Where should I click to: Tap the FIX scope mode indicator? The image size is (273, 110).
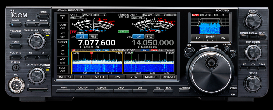pyautogui.click(x=145, y=50)
